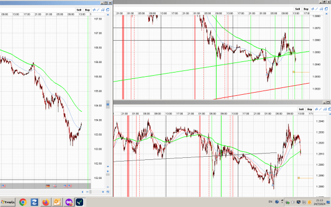Click up arrow on left chart price scale
The image size is (331, 207).
point(108,15)
